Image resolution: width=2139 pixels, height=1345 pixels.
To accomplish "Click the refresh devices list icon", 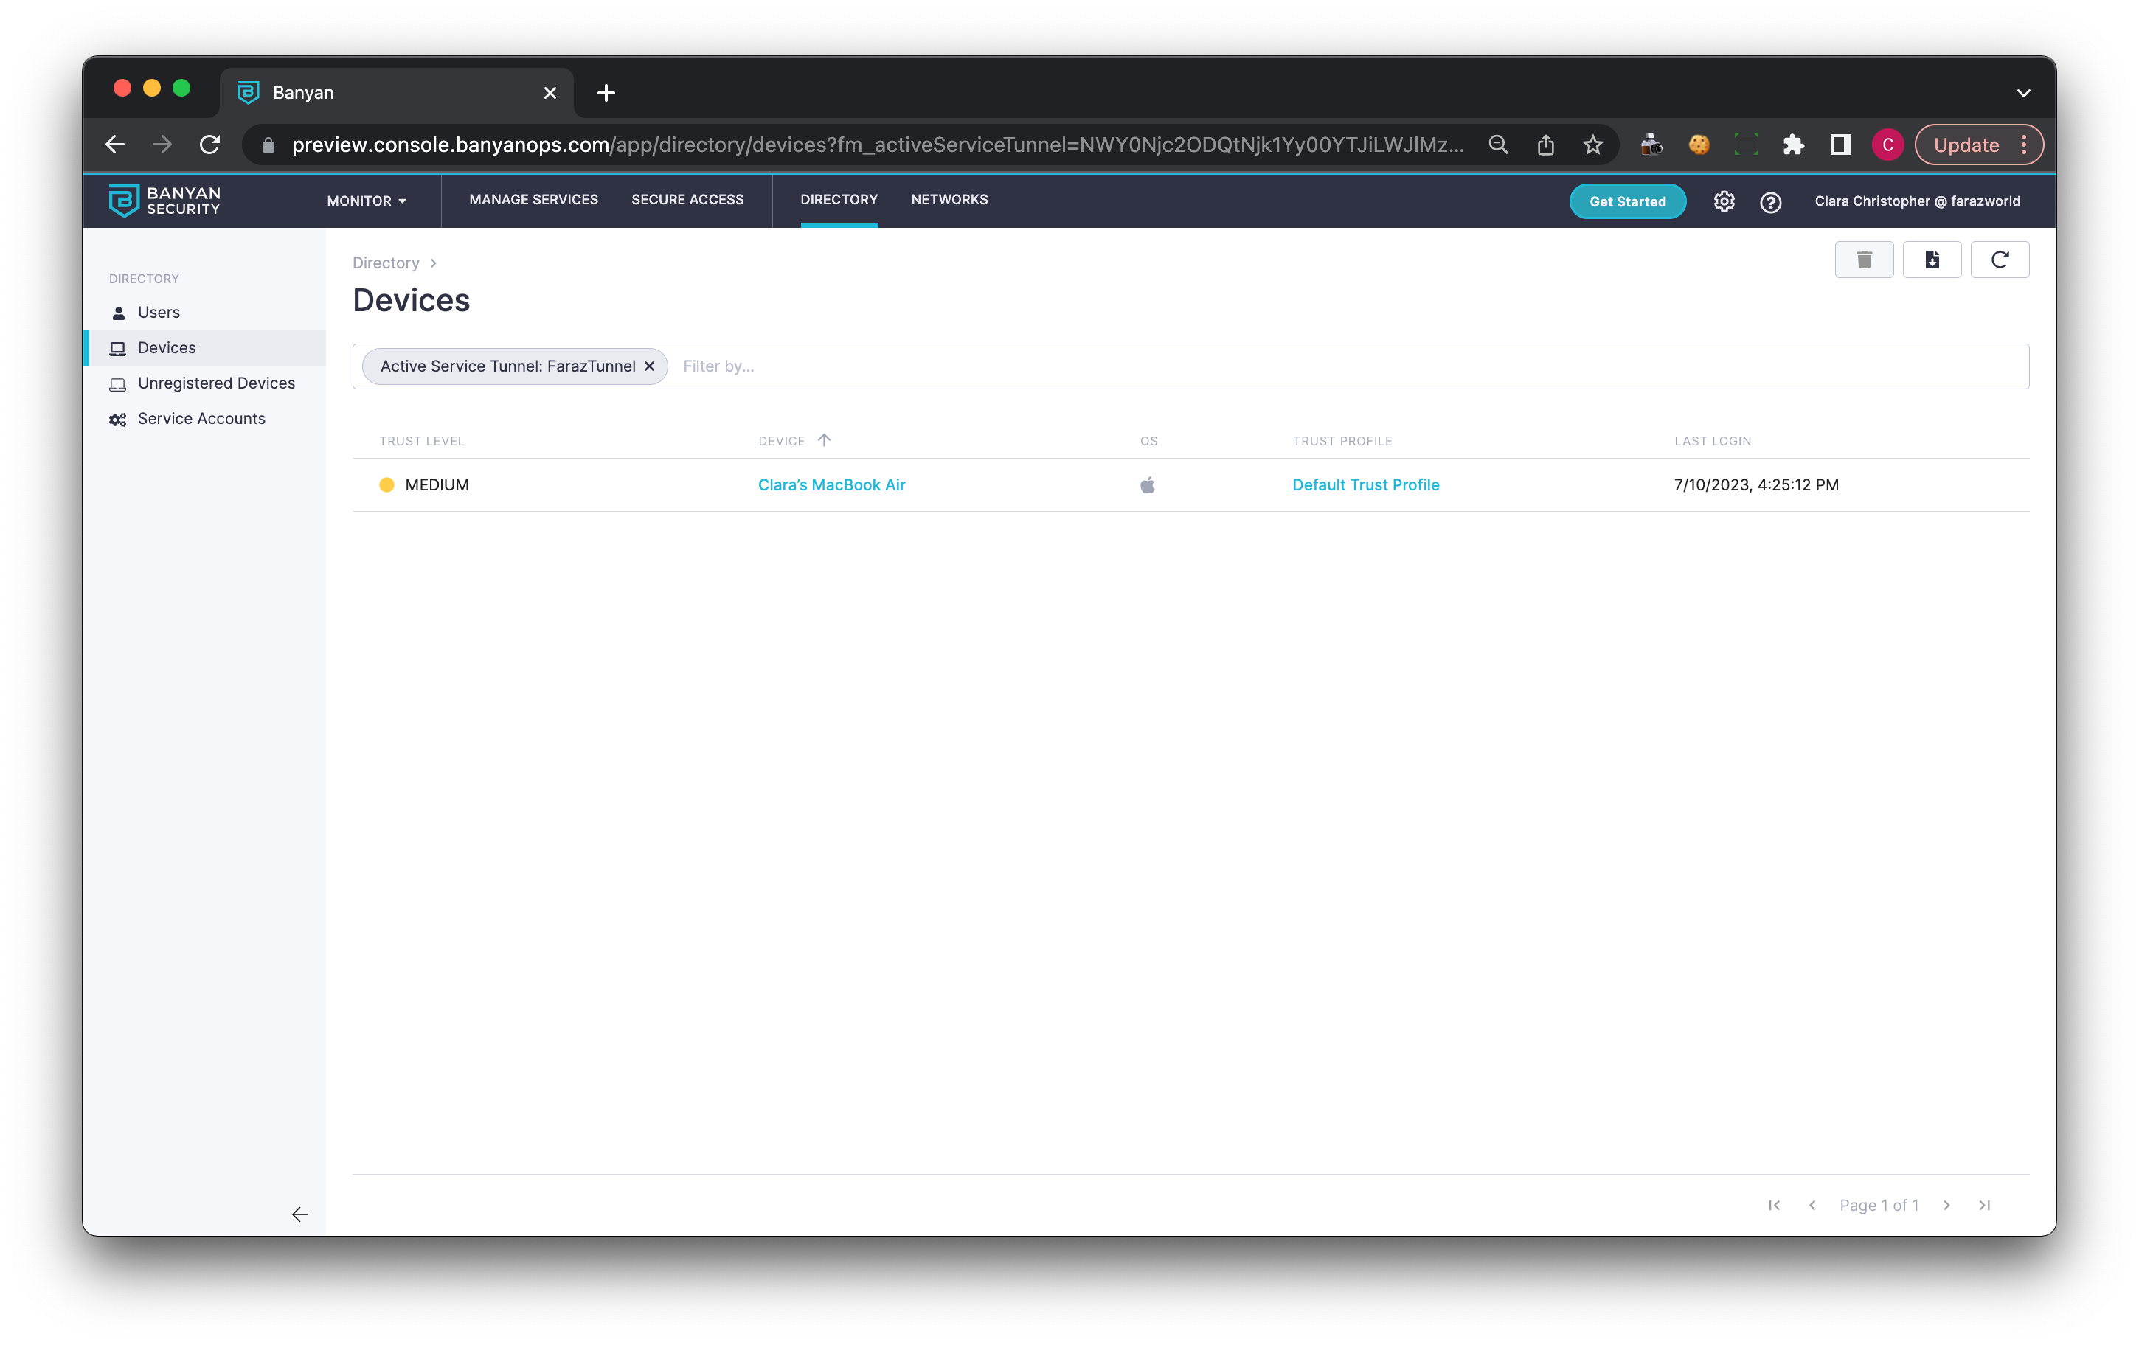I will 1999,260.
